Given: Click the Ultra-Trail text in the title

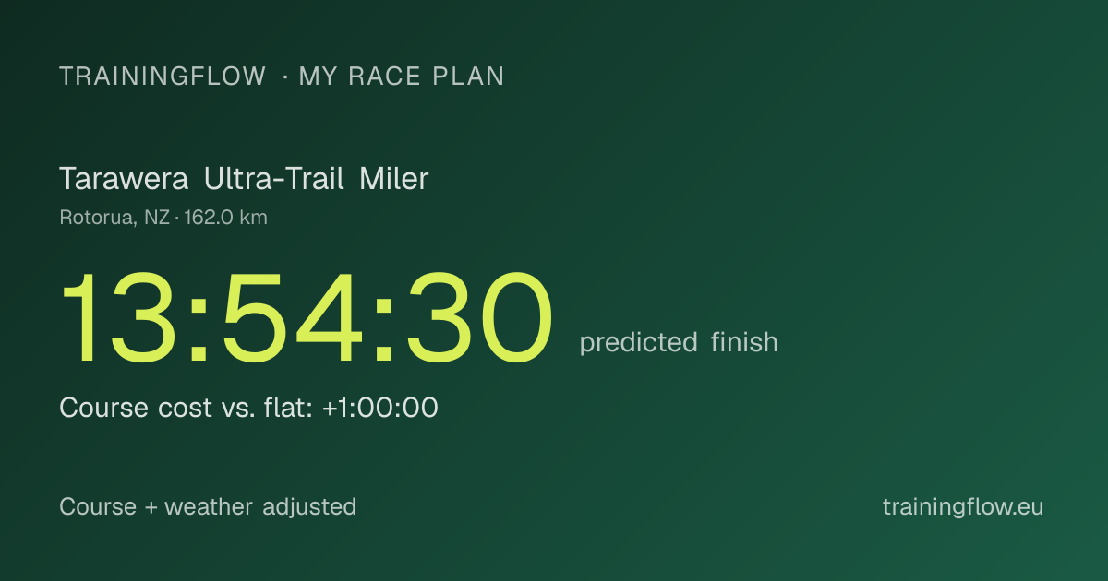Looking at the screenshot, I should pyautogui.click(x=275, y=179).
